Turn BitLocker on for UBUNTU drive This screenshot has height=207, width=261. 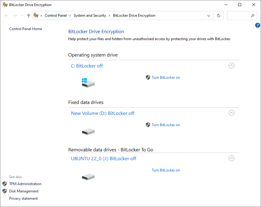click(166, 170)
